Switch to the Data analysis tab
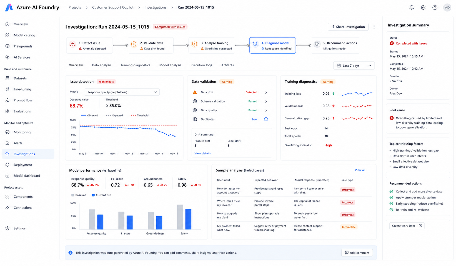 pos(102,65)
